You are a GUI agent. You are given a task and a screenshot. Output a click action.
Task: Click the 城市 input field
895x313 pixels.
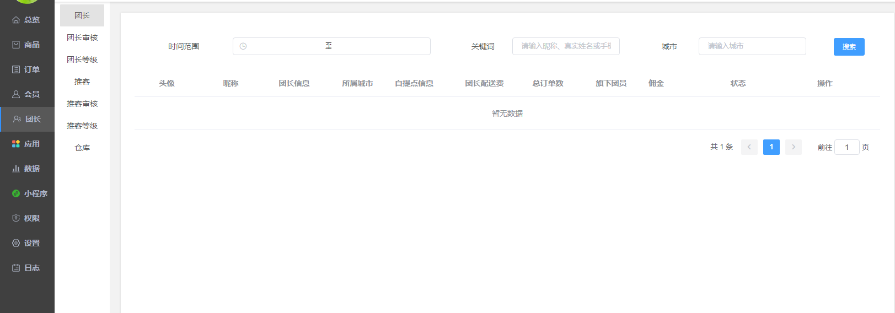[x=752, y=46]
